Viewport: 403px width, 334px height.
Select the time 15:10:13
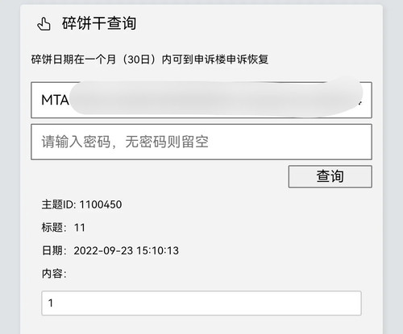click(158, 250)
